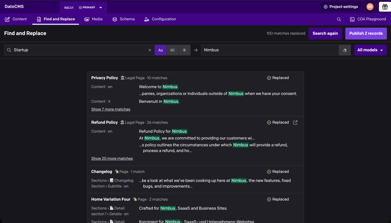
Task: Click the '100 matches replaced' text
Action: (x=286, y=33)
